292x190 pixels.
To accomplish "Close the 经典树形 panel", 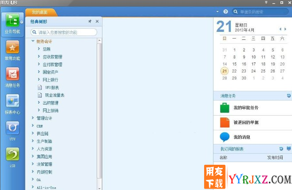I will pos(97,21).
